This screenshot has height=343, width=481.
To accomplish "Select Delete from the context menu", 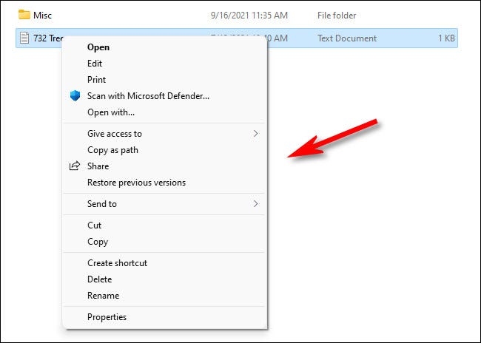I will 99,279.
